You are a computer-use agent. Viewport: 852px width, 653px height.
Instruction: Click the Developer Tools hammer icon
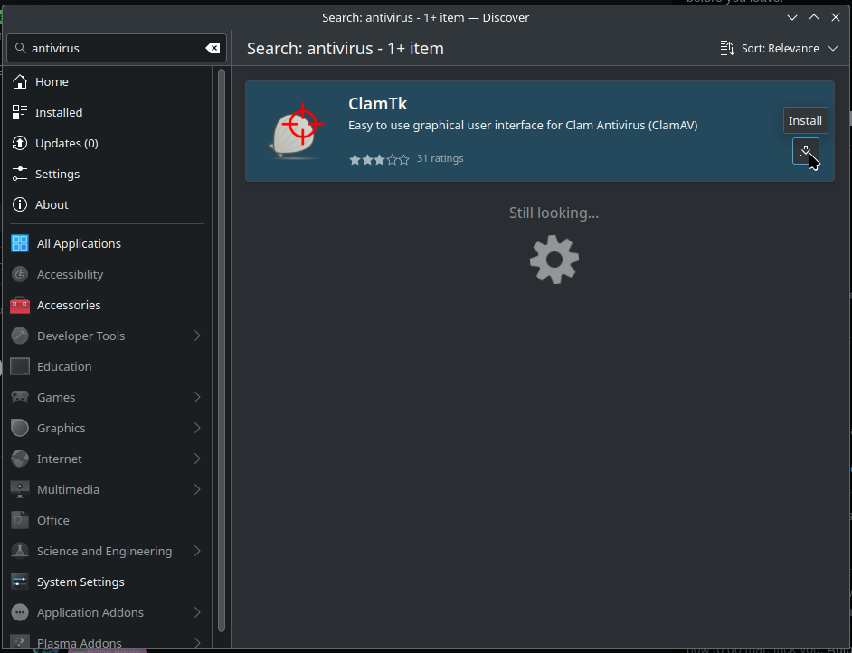pyautogui.click(x=20, y=336)
